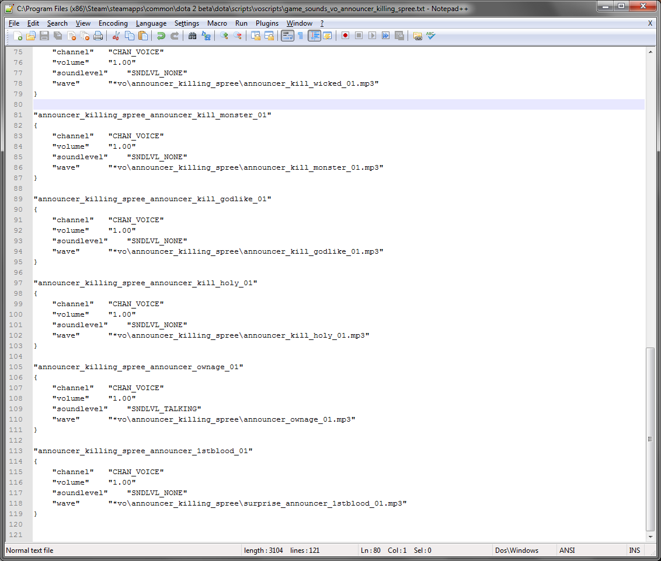
Task: Click the Undo arrow icon
Action: [161, 36]
